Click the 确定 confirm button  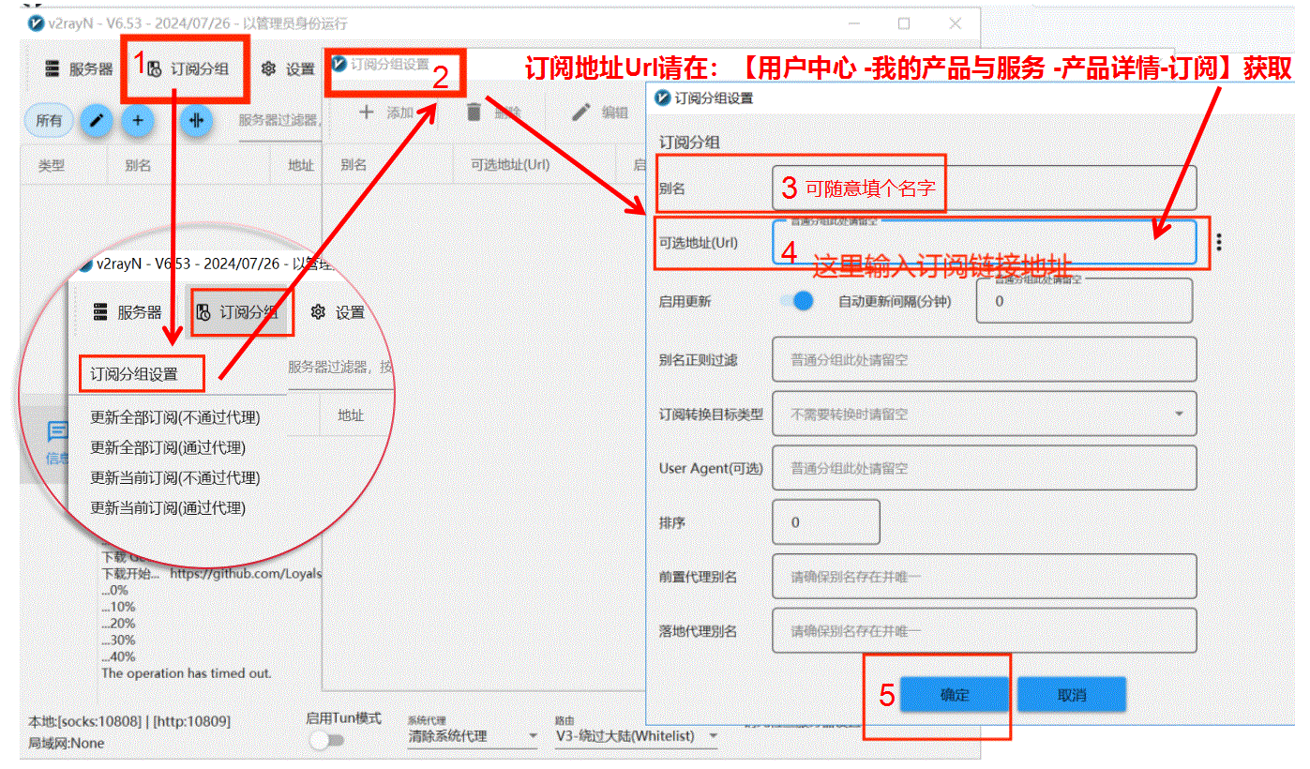[x=954, y=696]
